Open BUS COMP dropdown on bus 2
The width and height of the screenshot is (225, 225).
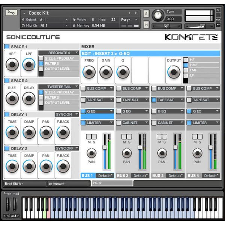(135, 88)
